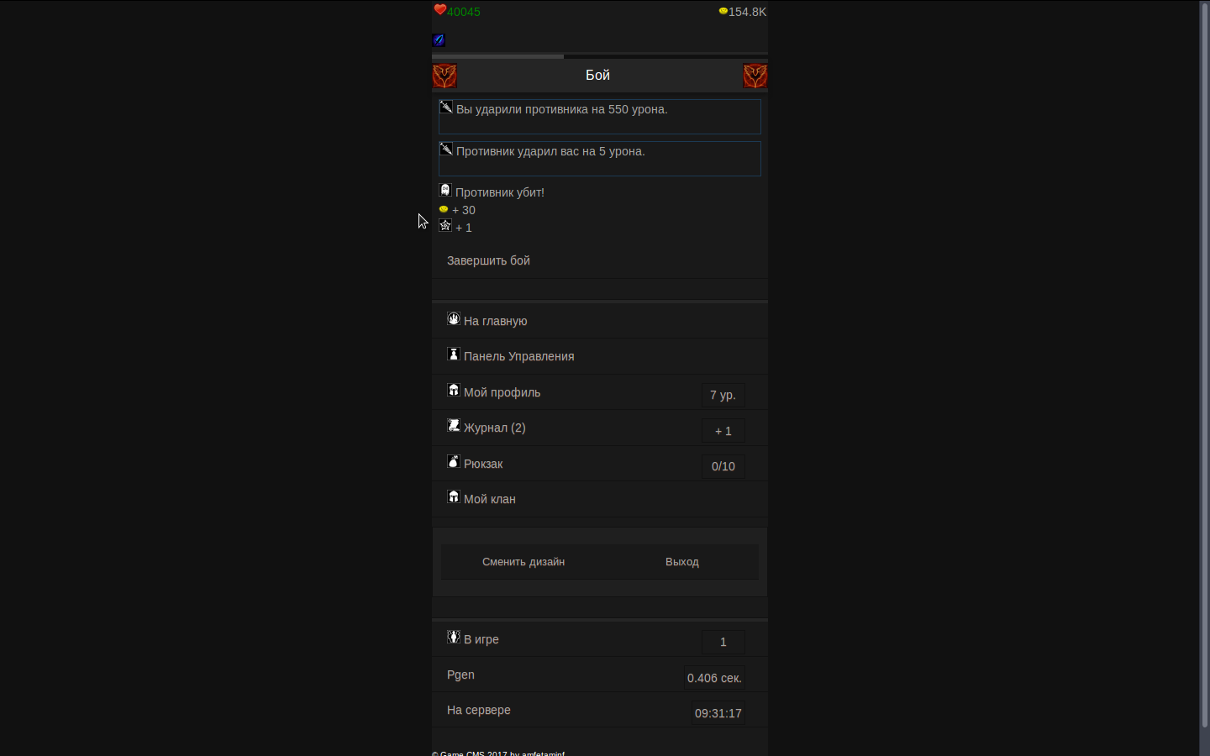Click the Рюкзак backpack icon

pos(454,462)
